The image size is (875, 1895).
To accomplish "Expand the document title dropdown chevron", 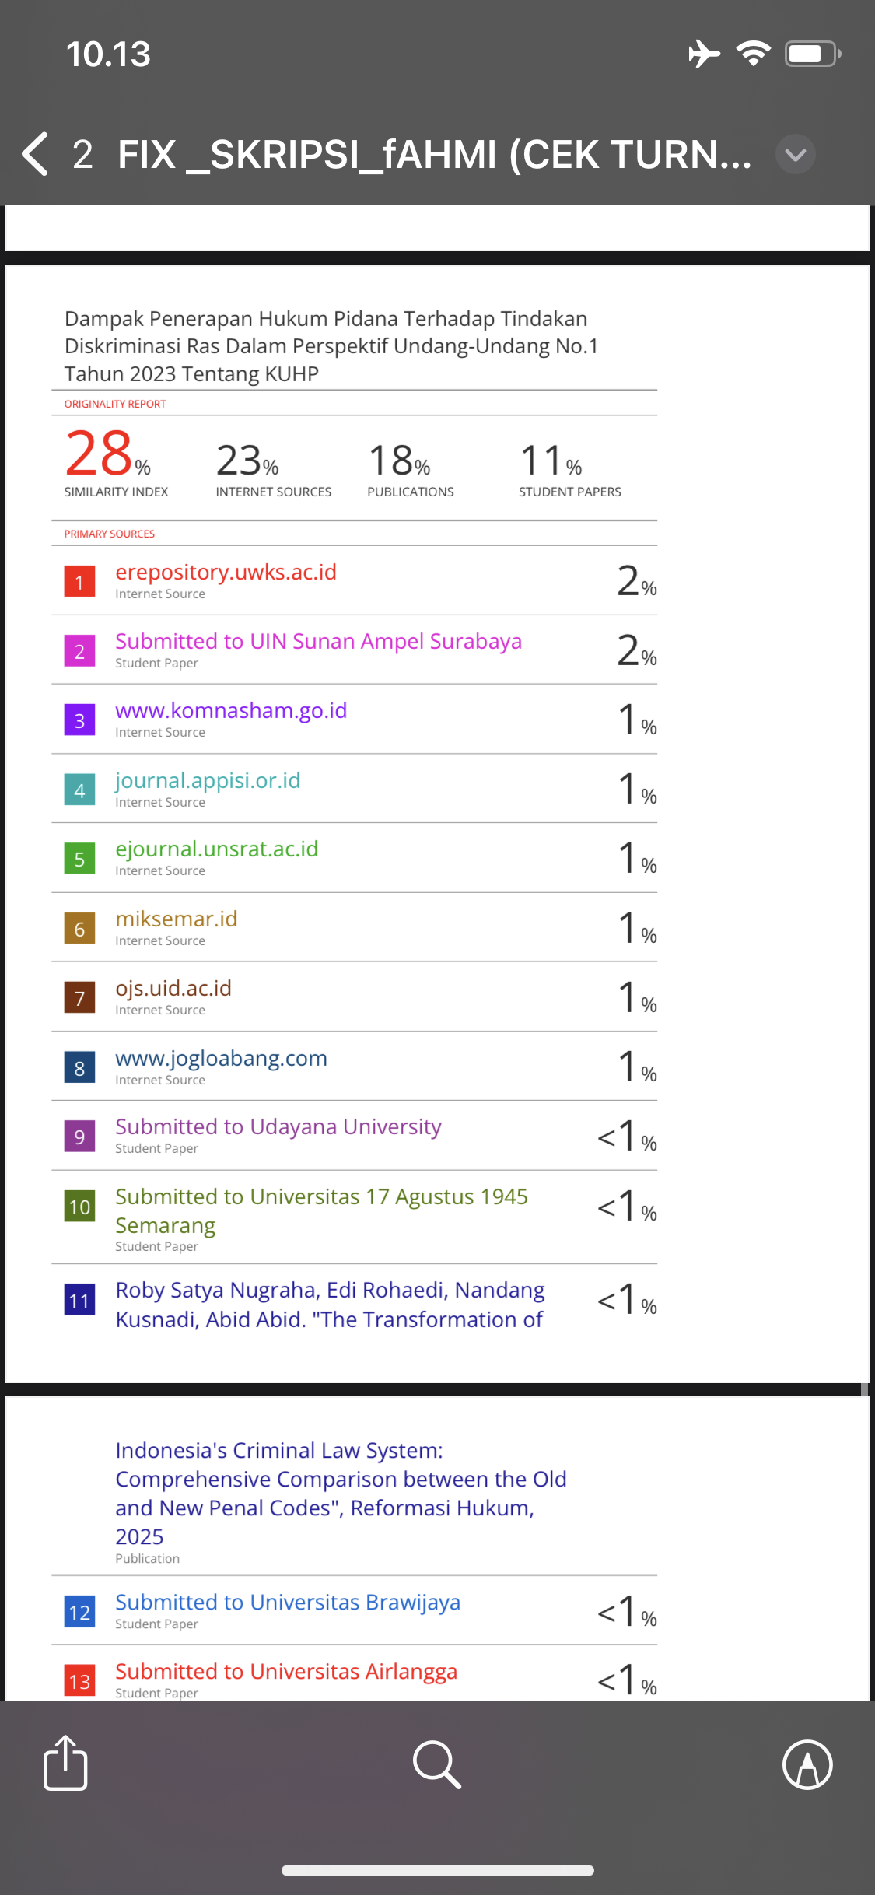I will tap(795, 155).
